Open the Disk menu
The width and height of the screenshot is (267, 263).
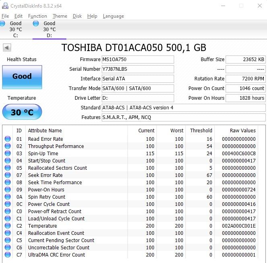pos(77,16)
